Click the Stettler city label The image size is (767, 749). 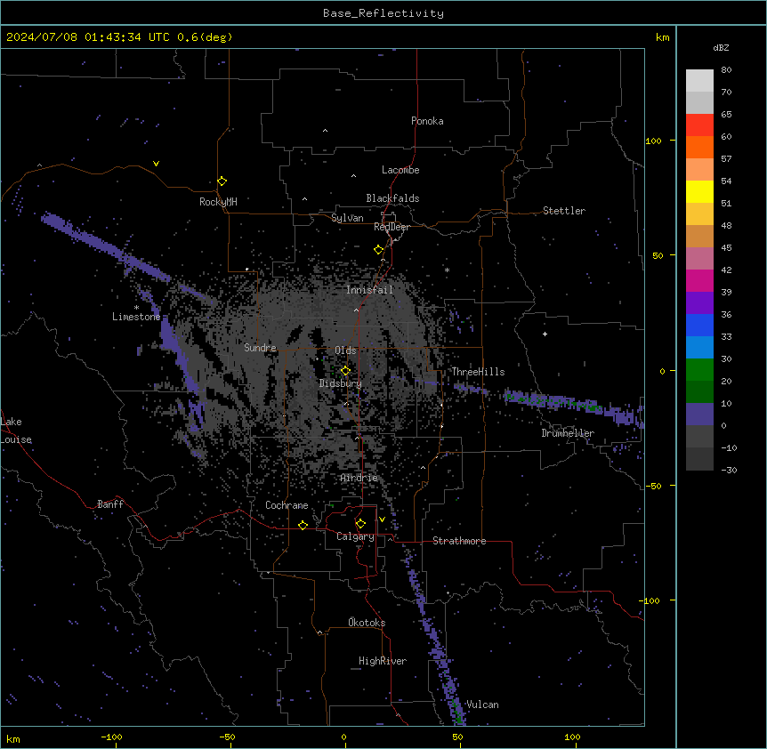[x=564, y=211]
